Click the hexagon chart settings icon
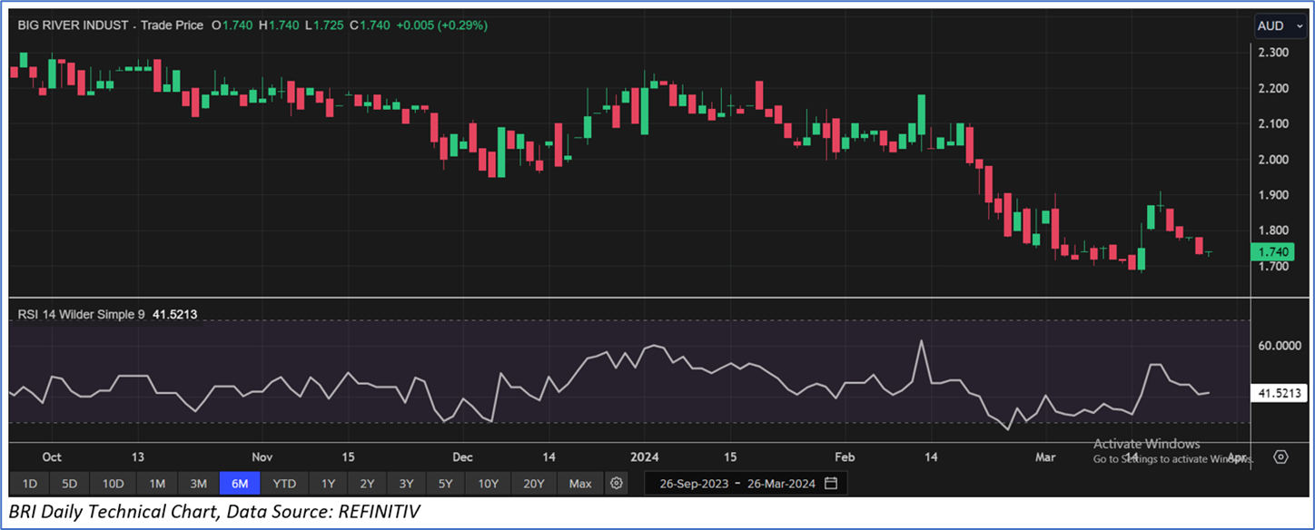Screen dimensions: 1315x530 pos(1280,456)
